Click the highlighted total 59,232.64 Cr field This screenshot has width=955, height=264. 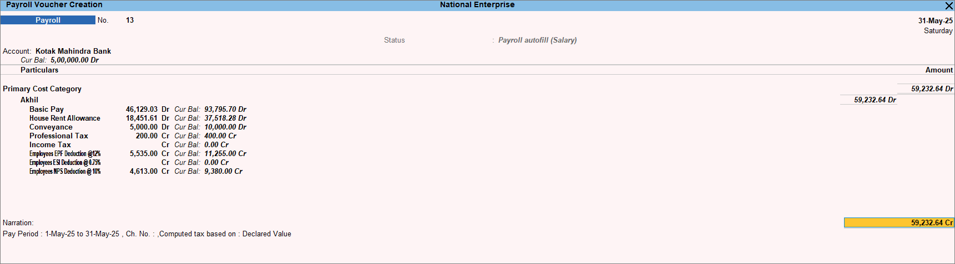(x=899, y=222)
